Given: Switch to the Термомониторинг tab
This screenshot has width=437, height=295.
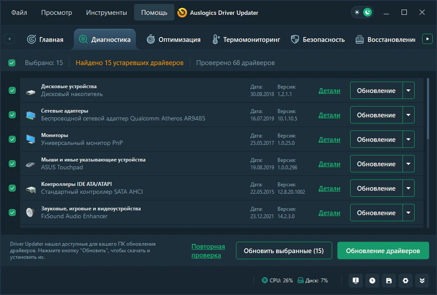Looking at the screenshot, I should coord(246,40).
